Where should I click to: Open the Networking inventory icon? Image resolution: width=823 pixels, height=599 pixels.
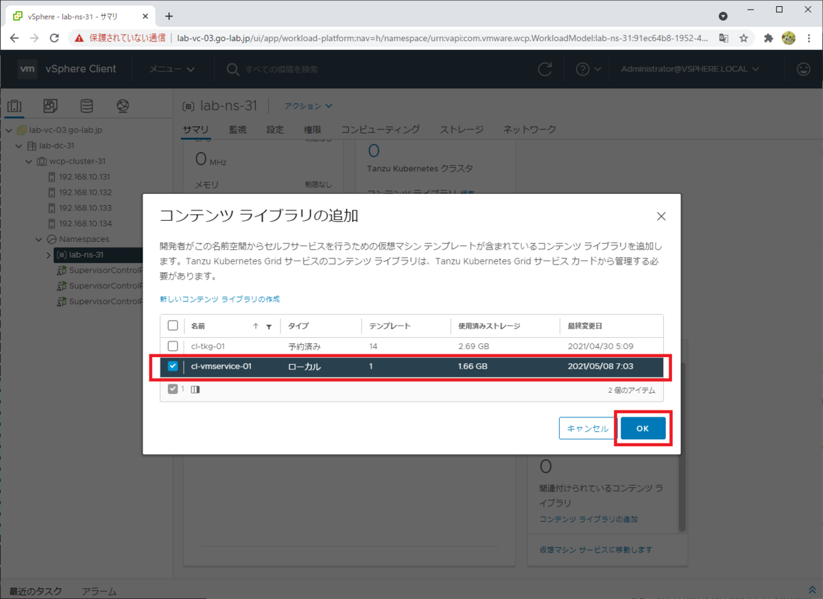click(123, 106)
